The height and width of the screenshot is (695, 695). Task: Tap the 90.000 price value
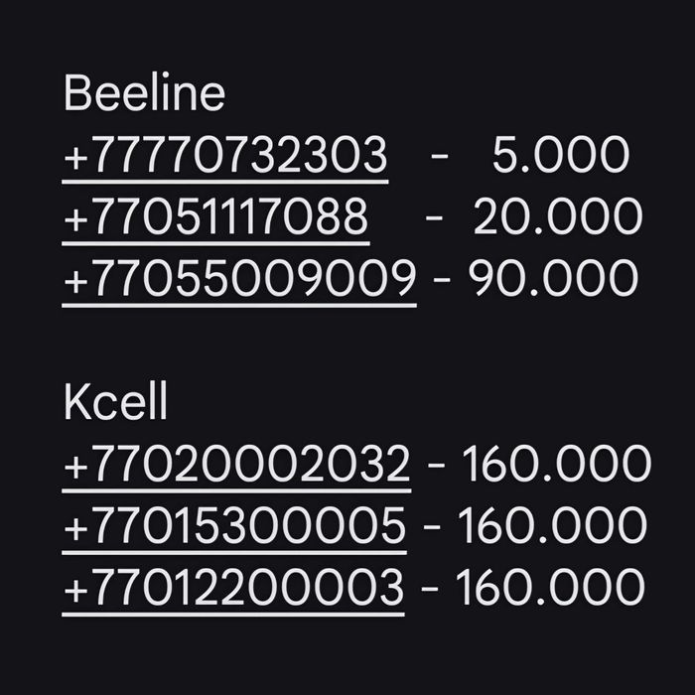tap(553, 280)
